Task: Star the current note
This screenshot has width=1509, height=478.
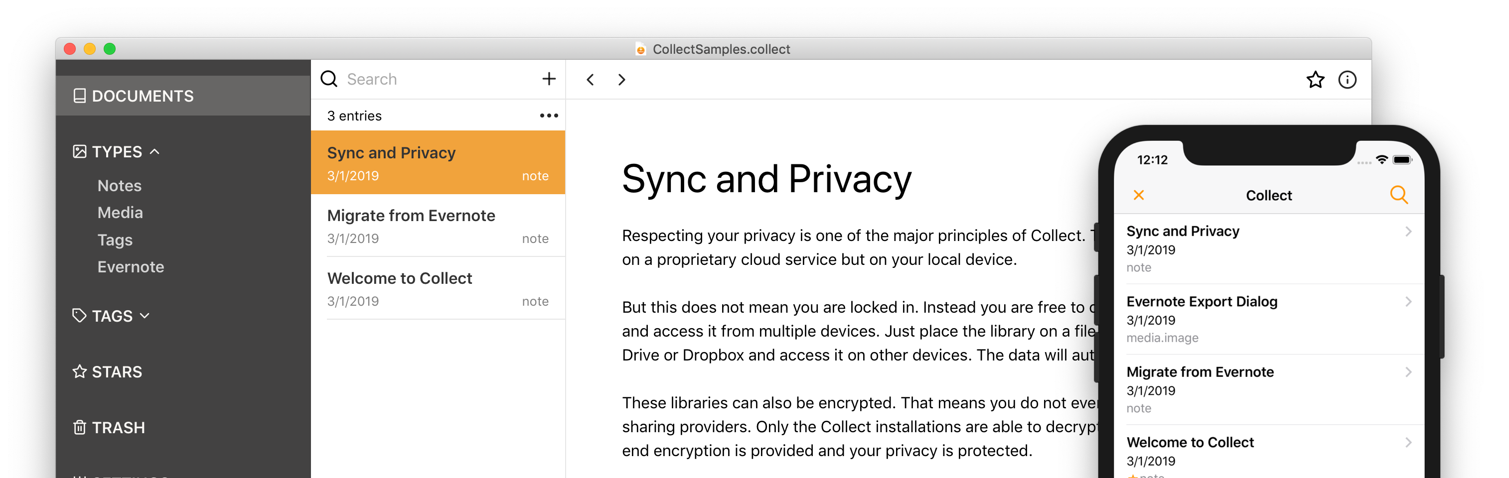Action: point(1315,80)
